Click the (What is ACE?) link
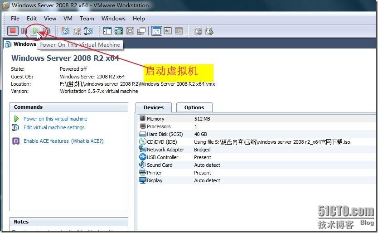This screenshot has height=233, width=378. 87,141
